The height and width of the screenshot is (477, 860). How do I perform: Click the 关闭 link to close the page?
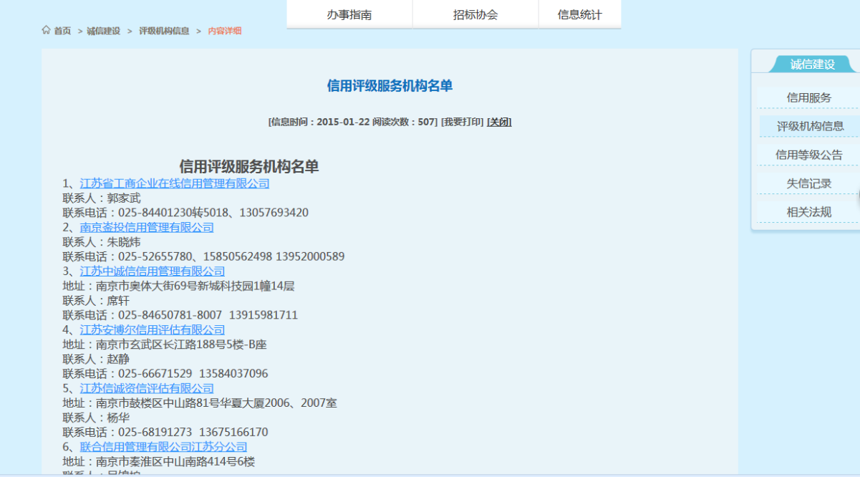(499, 122)
